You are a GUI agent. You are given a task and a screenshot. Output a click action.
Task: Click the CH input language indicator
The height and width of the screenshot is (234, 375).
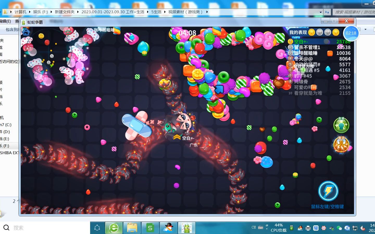click(254, 227)
